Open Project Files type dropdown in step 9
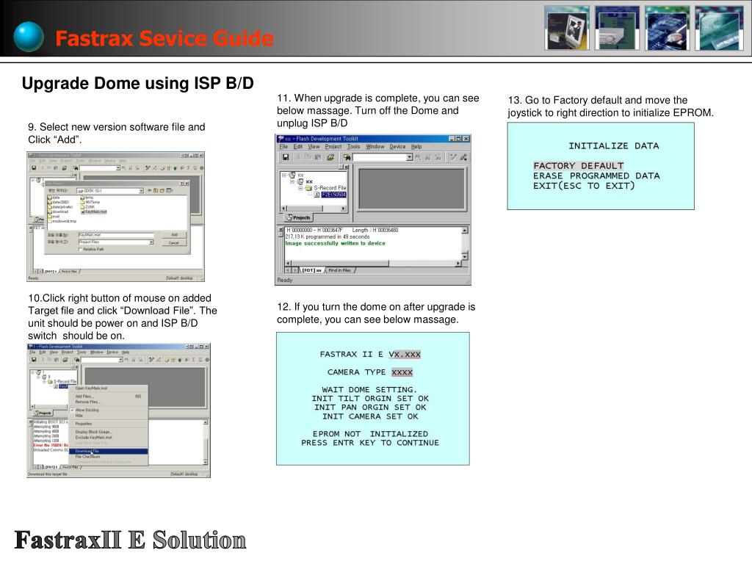This screenshot has height=564, width=752. [151, 242]
